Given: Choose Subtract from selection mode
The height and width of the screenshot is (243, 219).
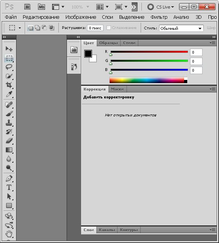Looking at the screenshot, I should [x=44, y=28].
